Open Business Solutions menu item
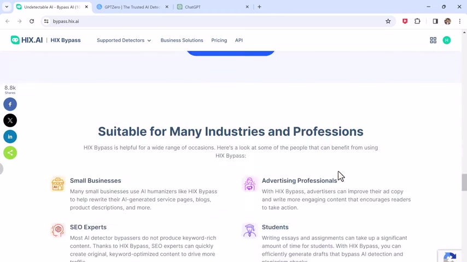The width and height of the screenshot is (467, 262). [182, 40]
